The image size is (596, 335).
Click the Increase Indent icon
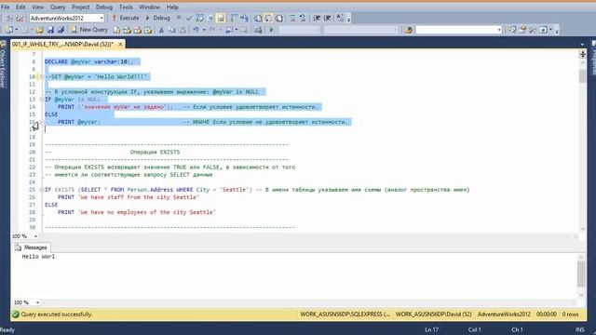(328, 18)
